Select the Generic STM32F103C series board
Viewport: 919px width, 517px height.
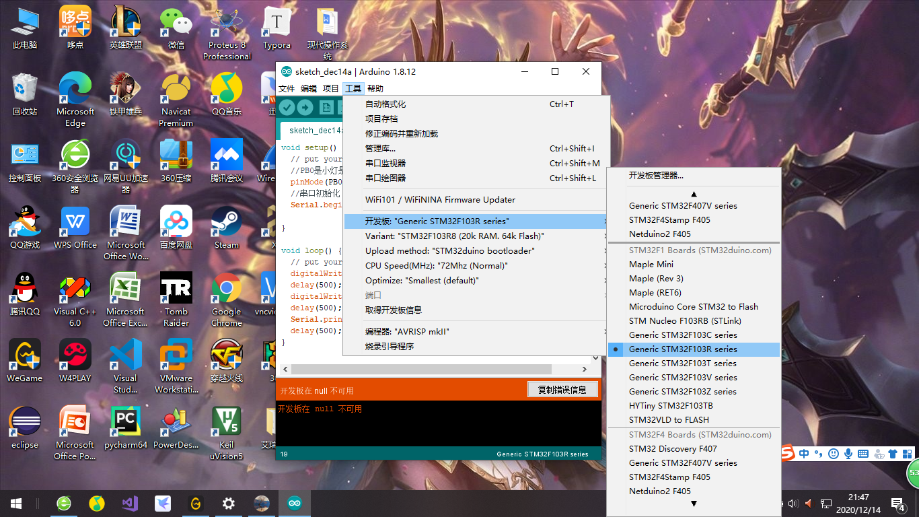694,335
